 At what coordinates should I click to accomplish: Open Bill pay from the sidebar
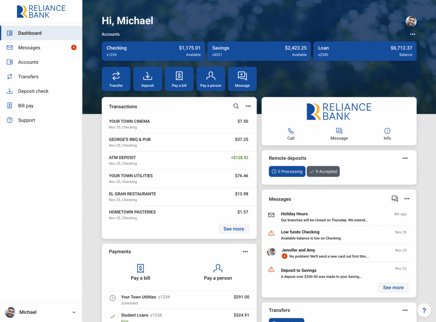coord(26,105)
